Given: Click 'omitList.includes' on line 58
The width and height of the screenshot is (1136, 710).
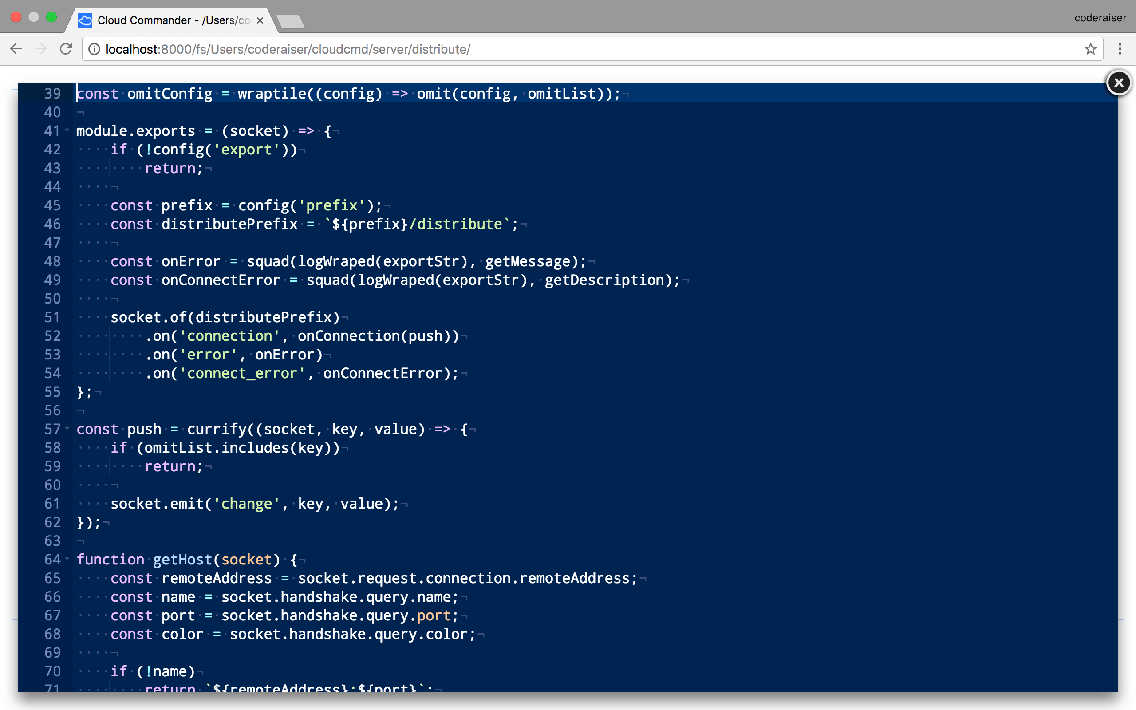Looking at the screenshot, I should coord(217,447).
